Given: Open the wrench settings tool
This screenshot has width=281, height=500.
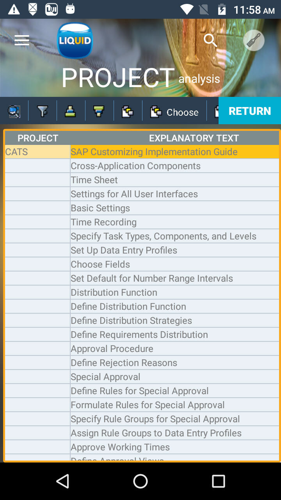Looking at the screenshot, I should pyautogui.click(x=254, y=40).
